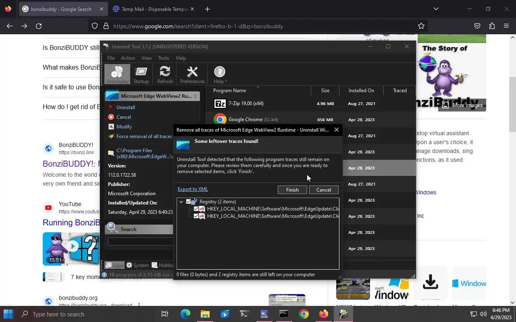Viewport: 516px width, 322px height.
Task: Collapse the Microsoft Edge WebView2 panel header
Action: point(195,96)
